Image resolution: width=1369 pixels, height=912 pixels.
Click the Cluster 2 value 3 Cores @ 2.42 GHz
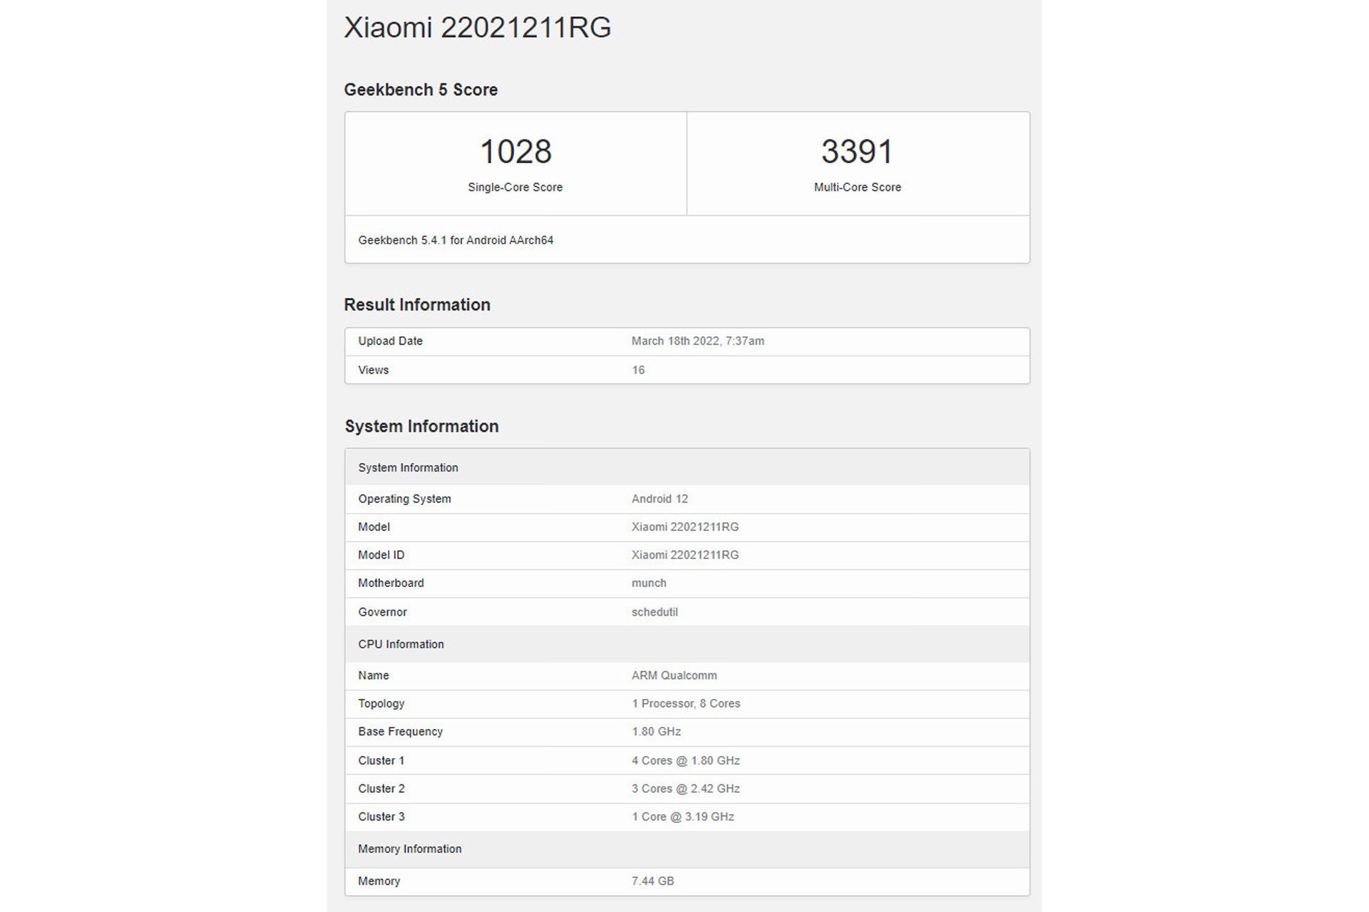685,789
